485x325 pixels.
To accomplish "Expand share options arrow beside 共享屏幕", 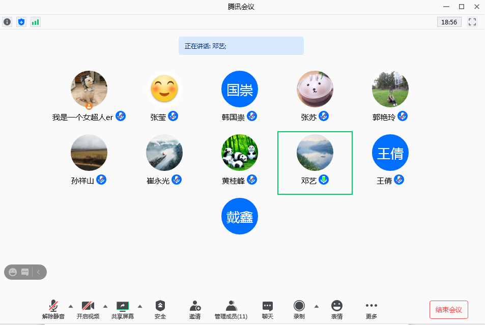I will point(140,306).
